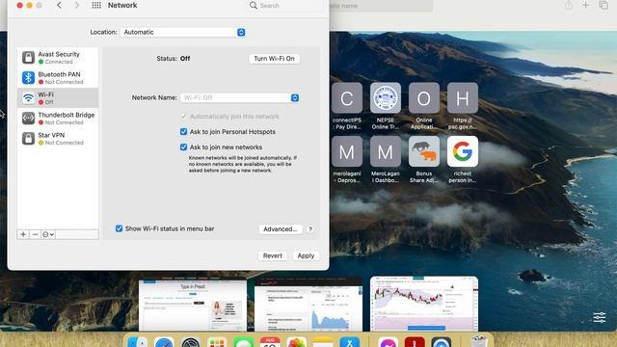The image size is (617, 347).
Task: Open Advanced Wi-Fi settings
Action: 281,229
